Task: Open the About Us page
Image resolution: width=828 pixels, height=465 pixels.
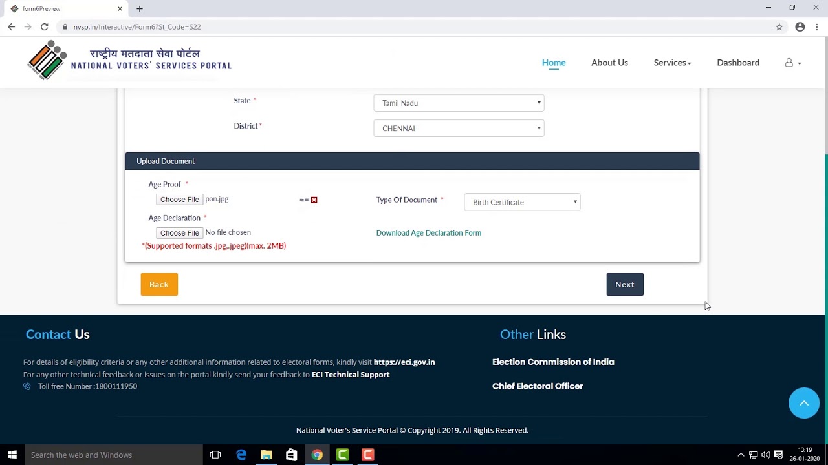Action: 609,63
